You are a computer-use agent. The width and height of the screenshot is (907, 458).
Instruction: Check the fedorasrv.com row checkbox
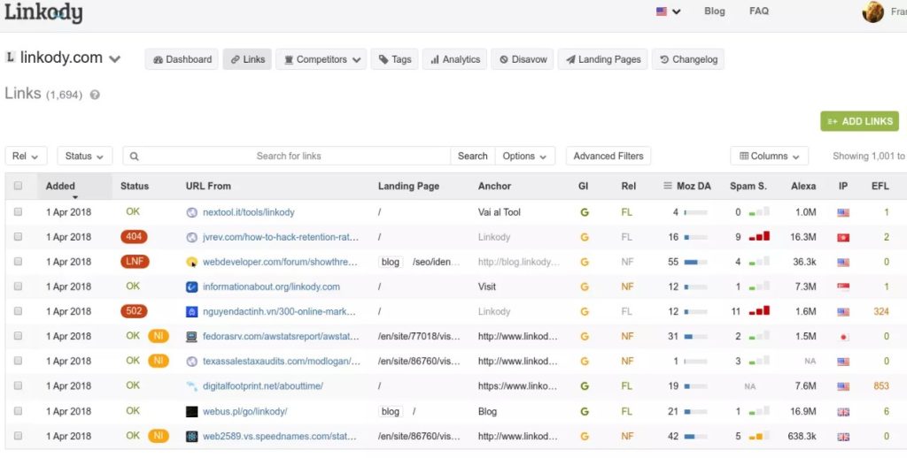coord(18,336)
